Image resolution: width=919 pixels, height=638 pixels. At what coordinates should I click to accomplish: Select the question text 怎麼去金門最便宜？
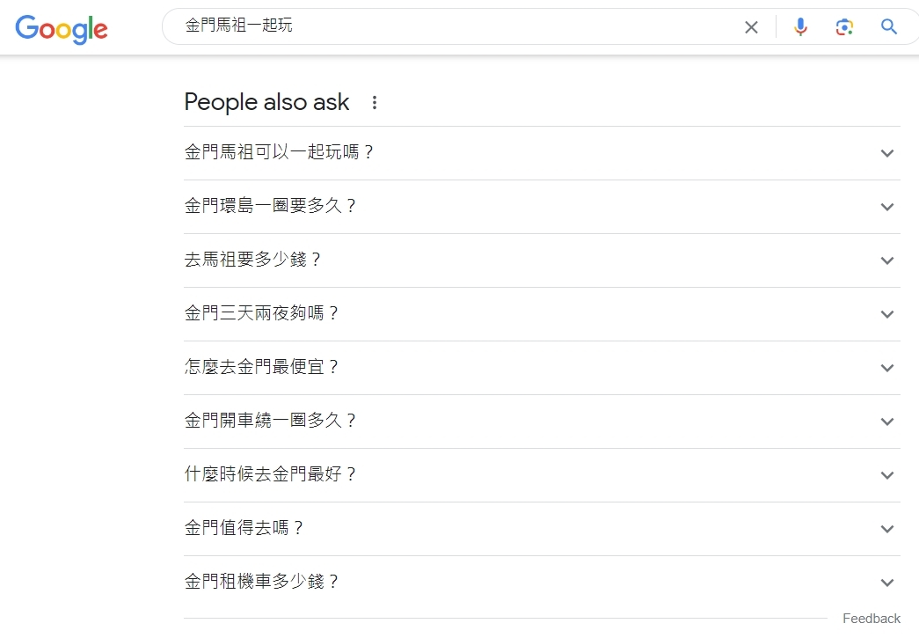click(262, 367)
